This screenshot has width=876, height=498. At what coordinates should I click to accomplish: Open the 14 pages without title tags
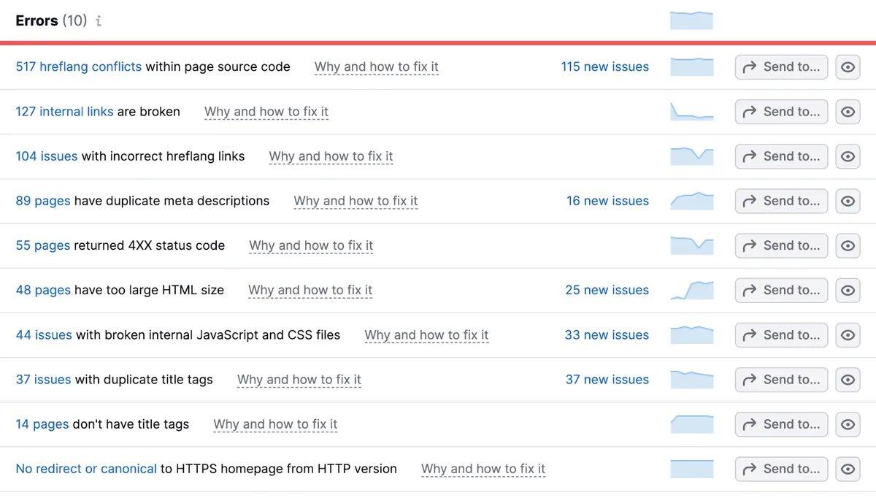point(42,424)
